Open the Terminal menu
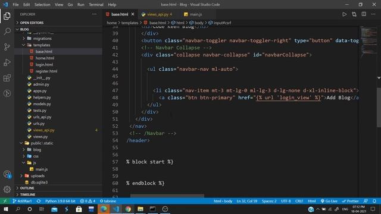 coord(96,4)
